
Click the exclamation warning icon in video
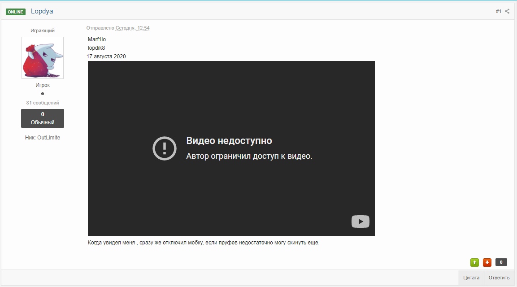(x=165, y=148)
